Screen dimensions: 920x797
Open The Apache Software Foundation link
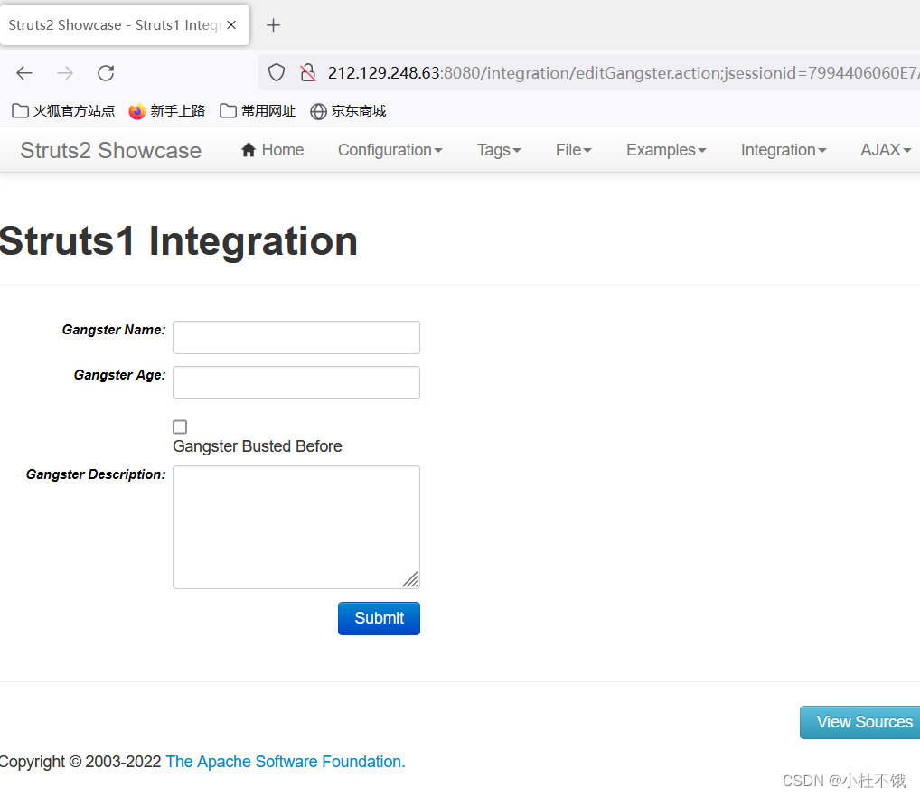click(x=286, y=761)
